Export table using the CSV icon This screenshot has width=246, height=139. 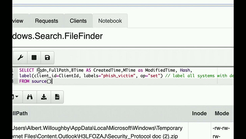click(x=57, y=97)
